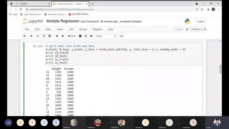Reload the current page

point(21,9)
